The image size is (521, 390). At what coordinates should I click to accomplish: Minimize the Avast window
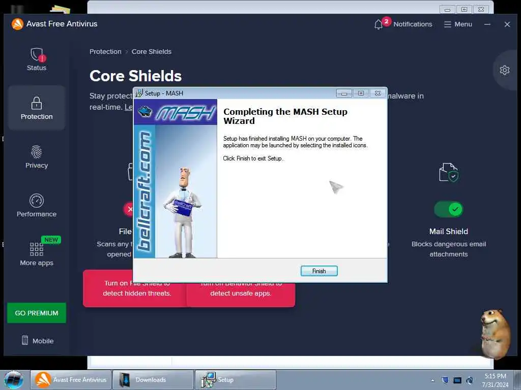(x=487, y=24)
